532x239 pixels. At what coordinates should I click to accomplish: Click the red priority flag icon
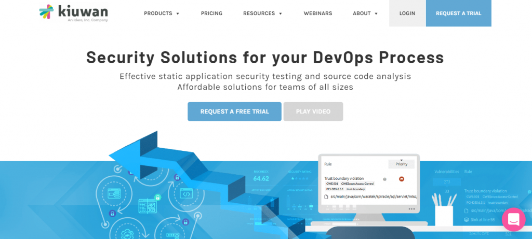[x=402, y=179]
